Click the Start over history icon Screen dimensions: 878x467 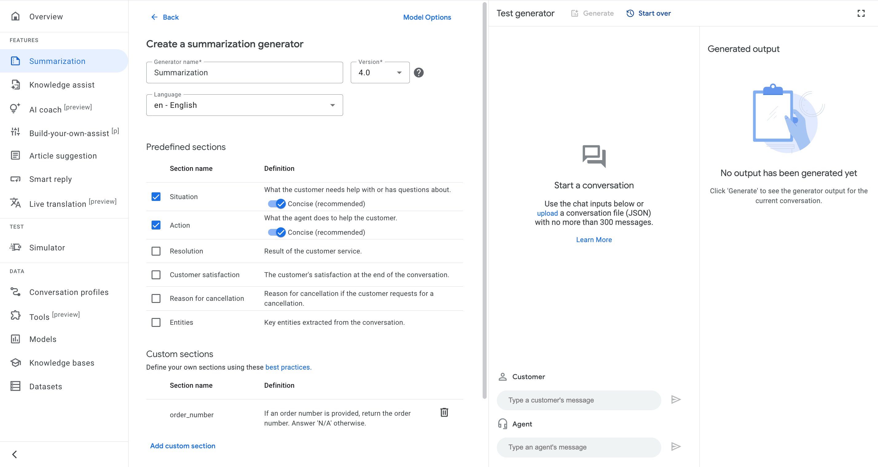(630, 13)
